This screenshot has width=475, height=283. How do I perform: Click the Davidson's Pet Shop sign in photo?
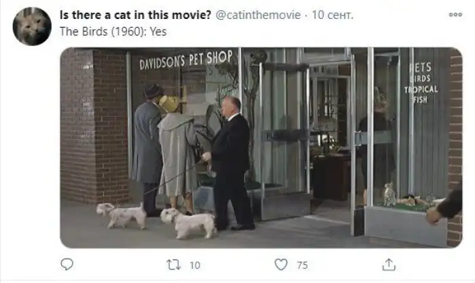click(x=186, y=60)
